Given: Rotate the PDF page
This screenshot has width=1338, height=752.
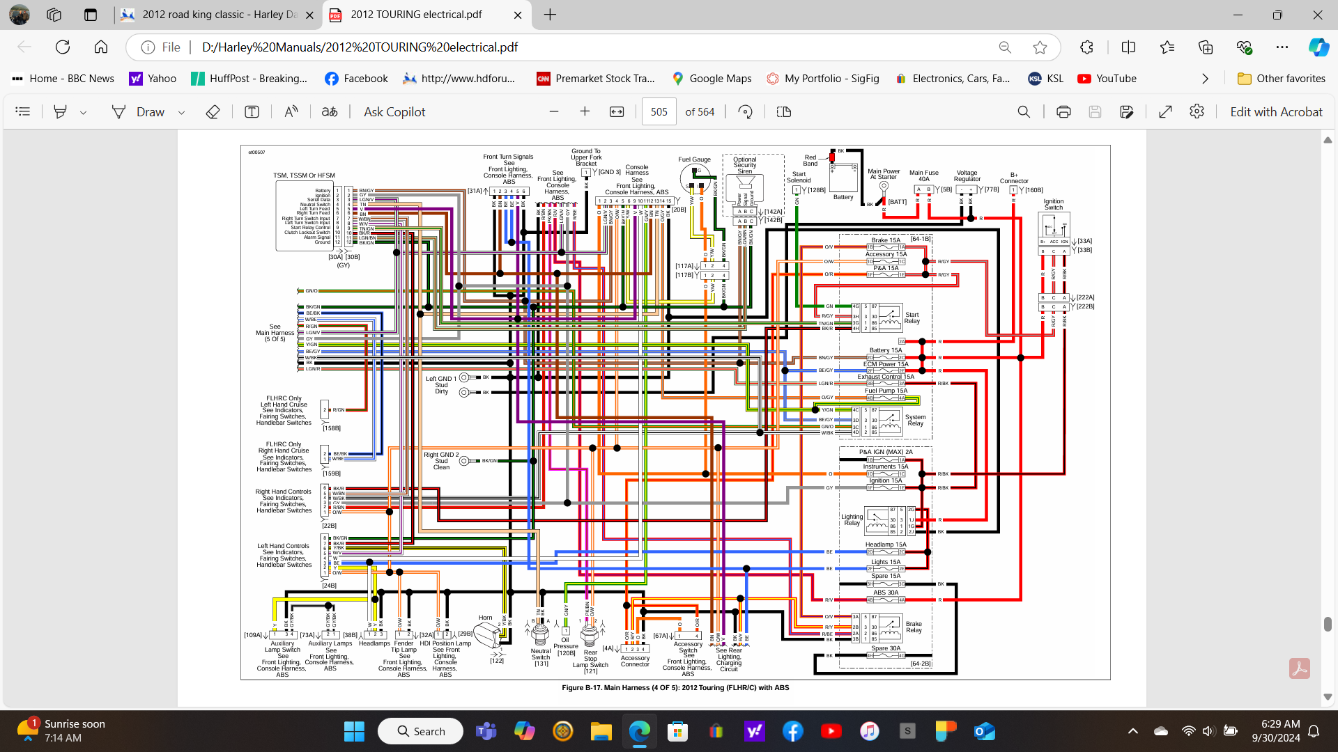Looking at the screenshot, I should pos(745,111).
